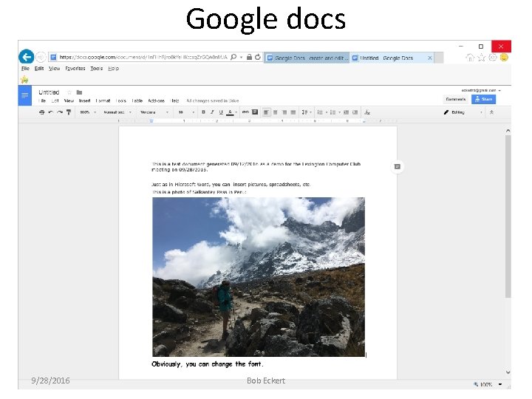Toggle Bold formatting
The width and height of the screenshot is (532, 399).
click(203, 112)
